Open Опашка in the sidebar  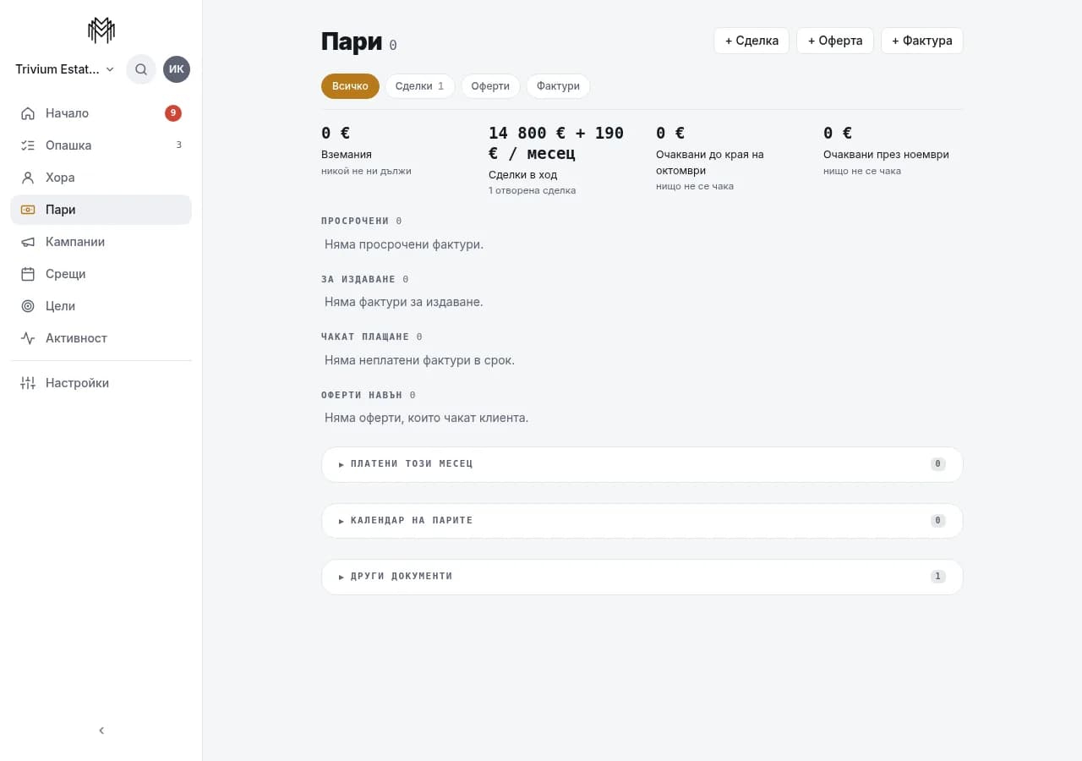click(x=101, y=145)
